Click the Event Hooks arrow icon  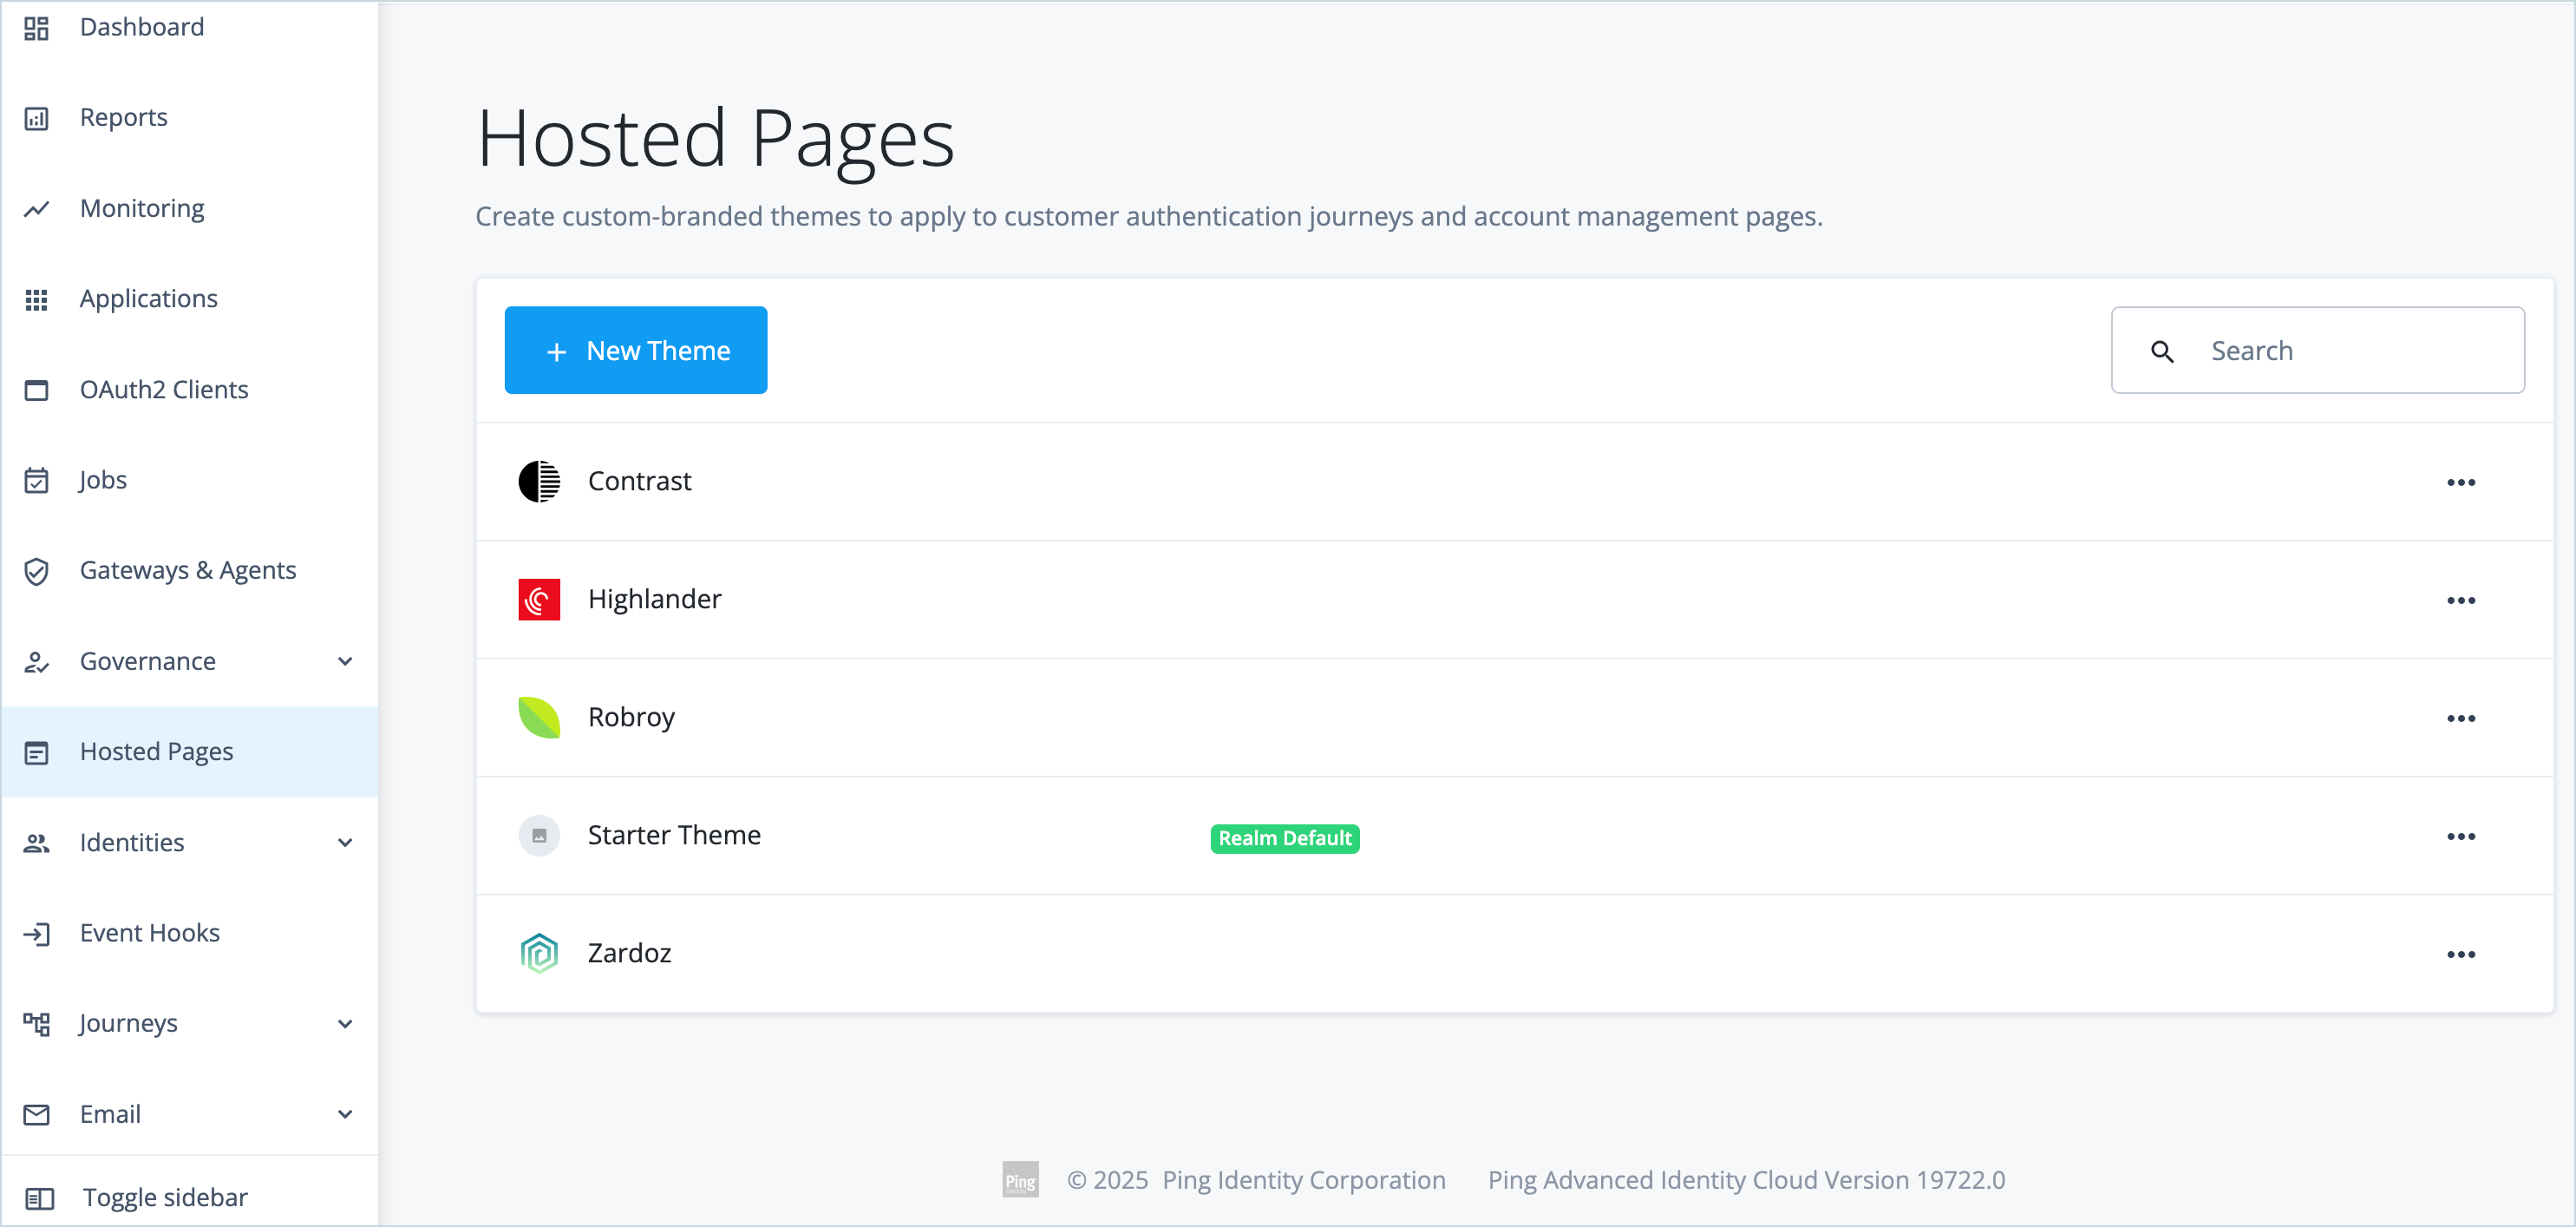point(37,934)
